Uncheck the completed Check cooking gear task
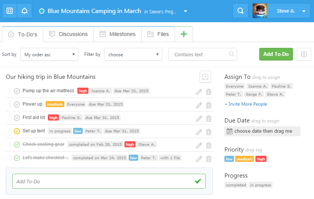 tap(17, 145)
